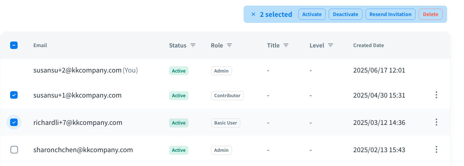Open Level column filter icon

(x=331, y=45)
